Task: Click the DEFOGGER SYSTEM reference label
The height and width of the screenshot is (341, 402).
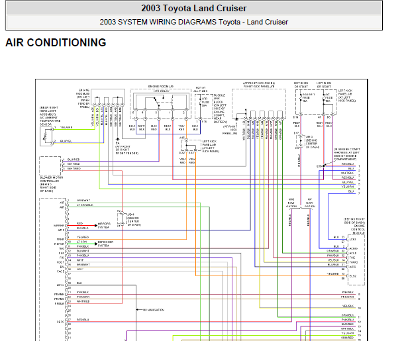Action: tap(105, 244)
